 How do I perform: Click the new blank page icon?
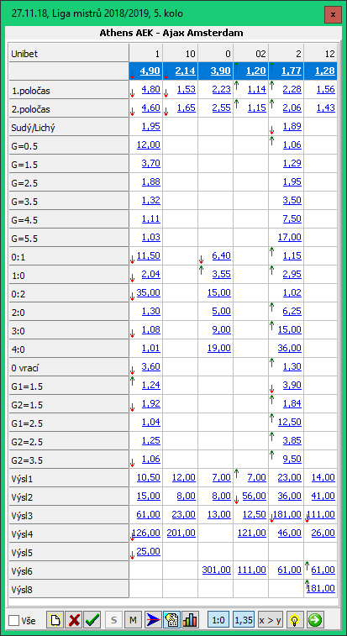click(x=55, y=620)
